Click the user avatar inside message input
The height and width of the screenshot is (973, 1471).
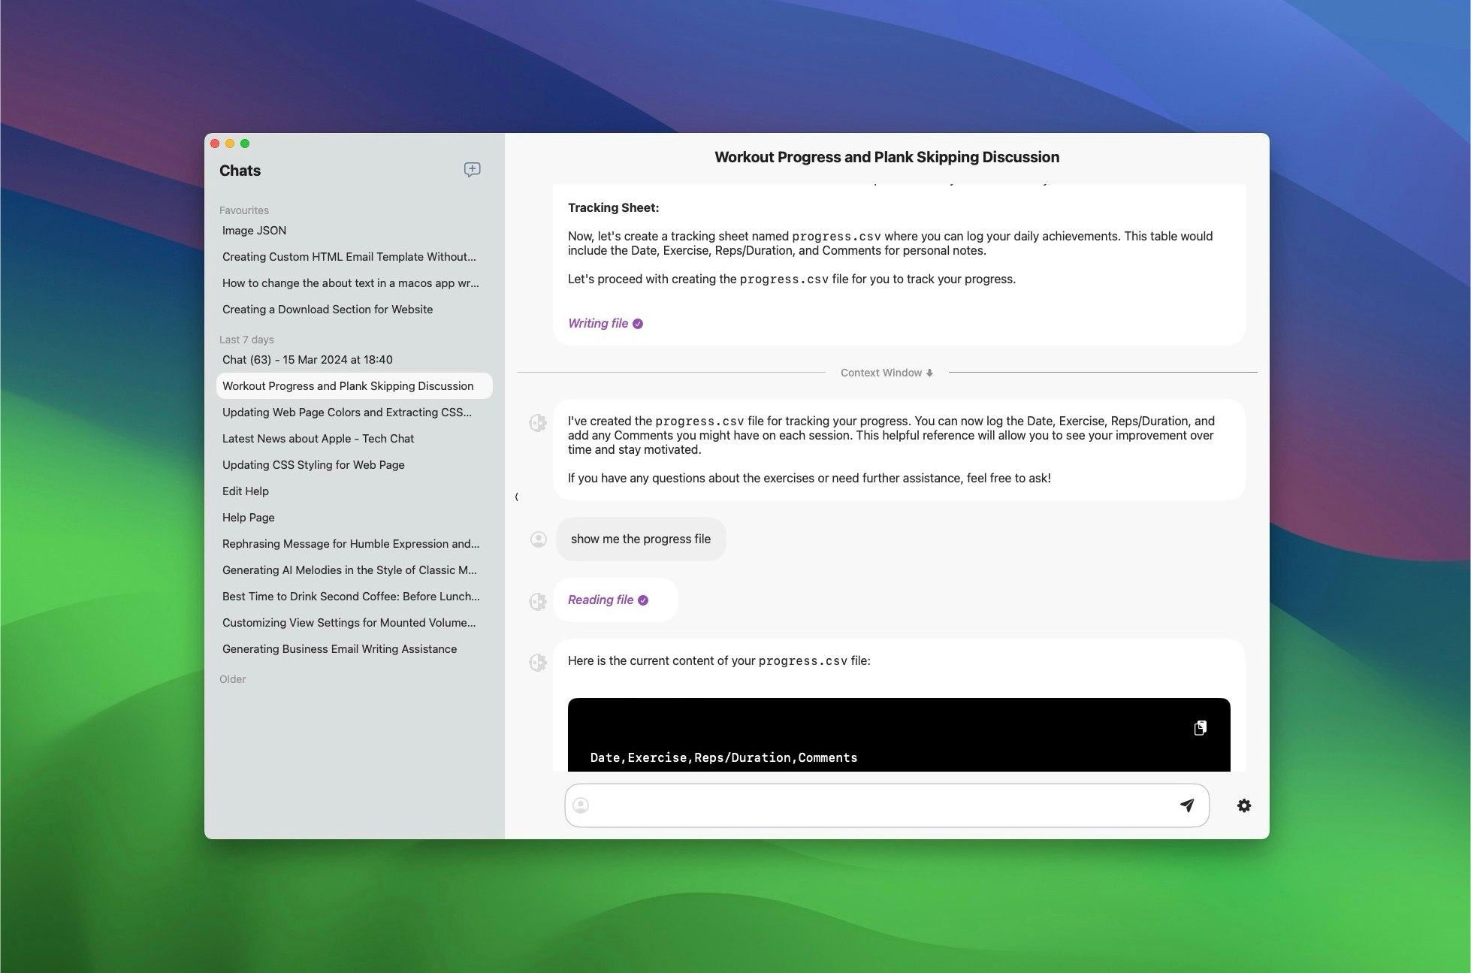[581, 805]
